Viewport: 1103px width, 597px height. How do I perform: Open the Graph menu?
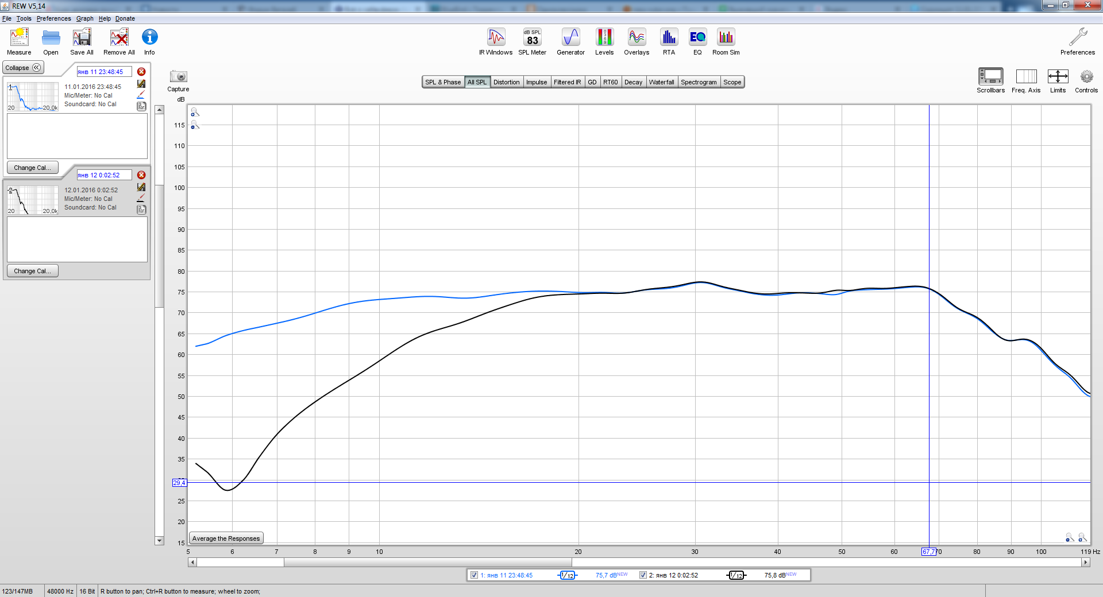(x=85, y=18)
